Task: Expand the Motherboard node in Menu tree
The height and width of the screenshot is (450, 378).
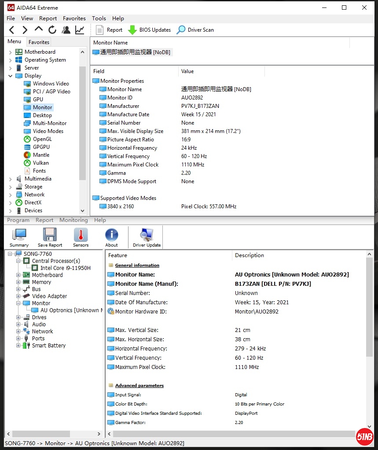Action: pyautogui.click(x=11, y=52)
